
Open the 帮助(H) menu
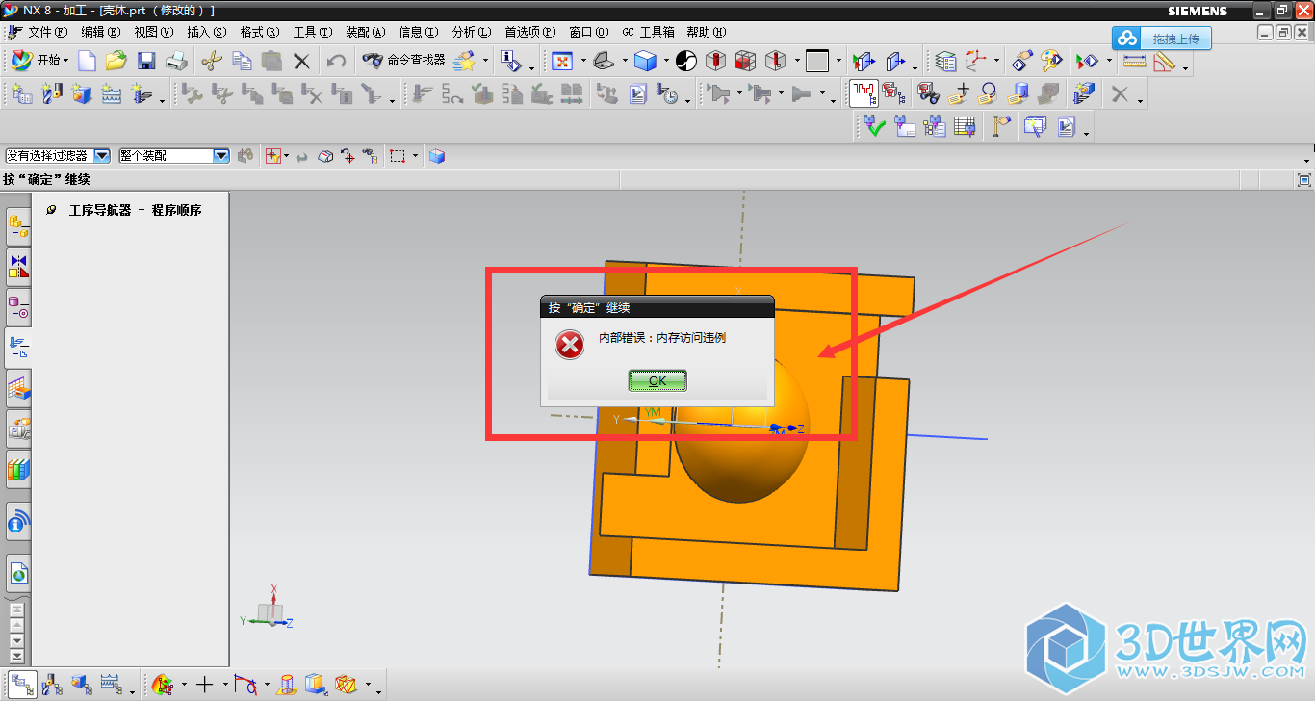click(706, 32)
